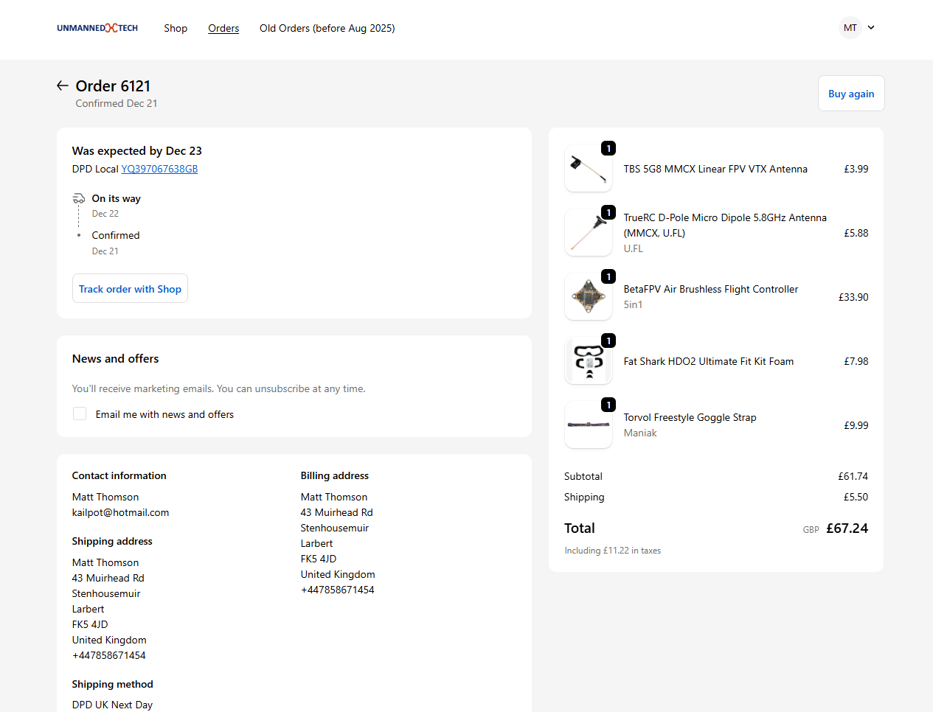Image resolution: width=933 pixels, height=712 pixels.
Task: Click the On its way delivery truck icon
Action: (x=79, y=199)
